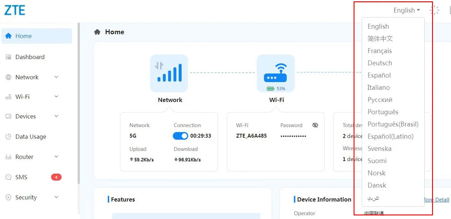Toggle the 5G Connection switch off
Image resolution: width=451 pixels, height=219 pixels.
pos(180,136)
